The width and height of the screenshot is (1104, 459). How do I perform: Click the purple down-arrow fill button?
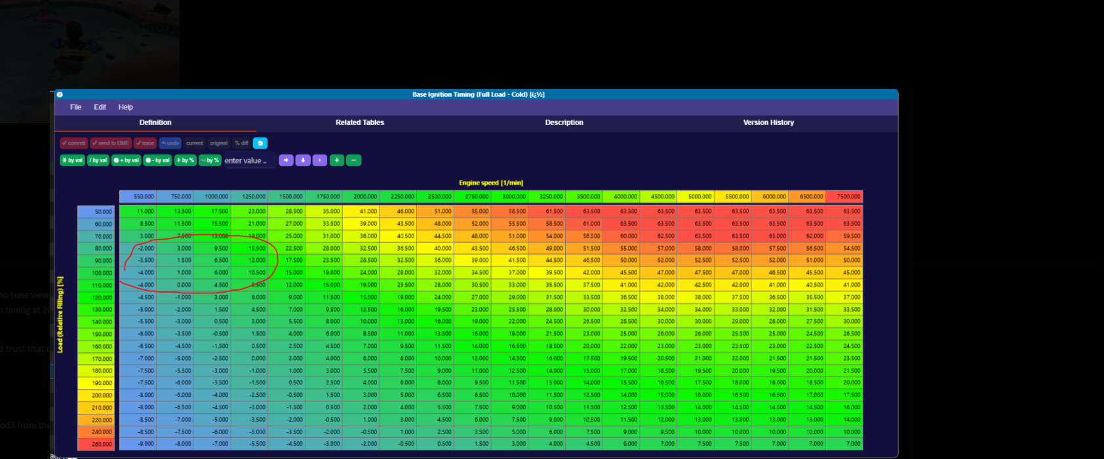coord(303,160)
